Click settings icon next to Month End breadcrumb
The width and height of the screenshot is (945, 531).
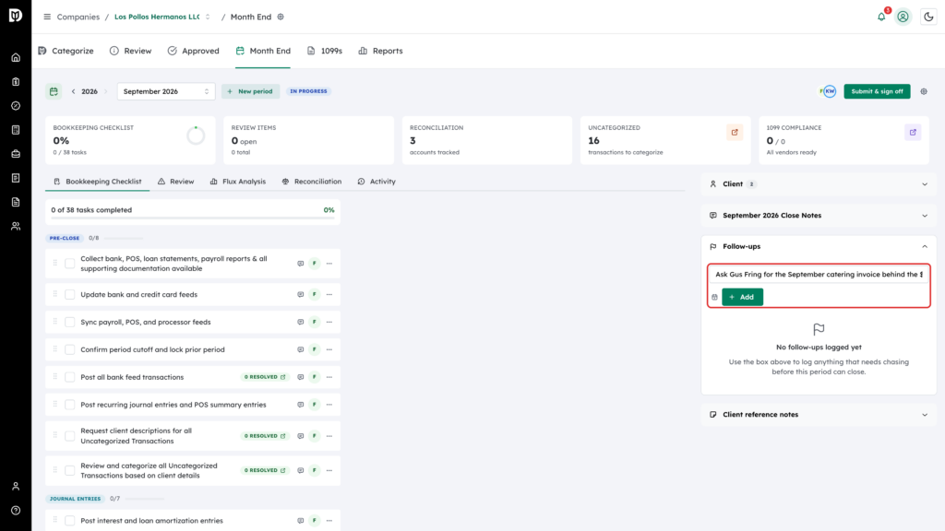(281, 17)
